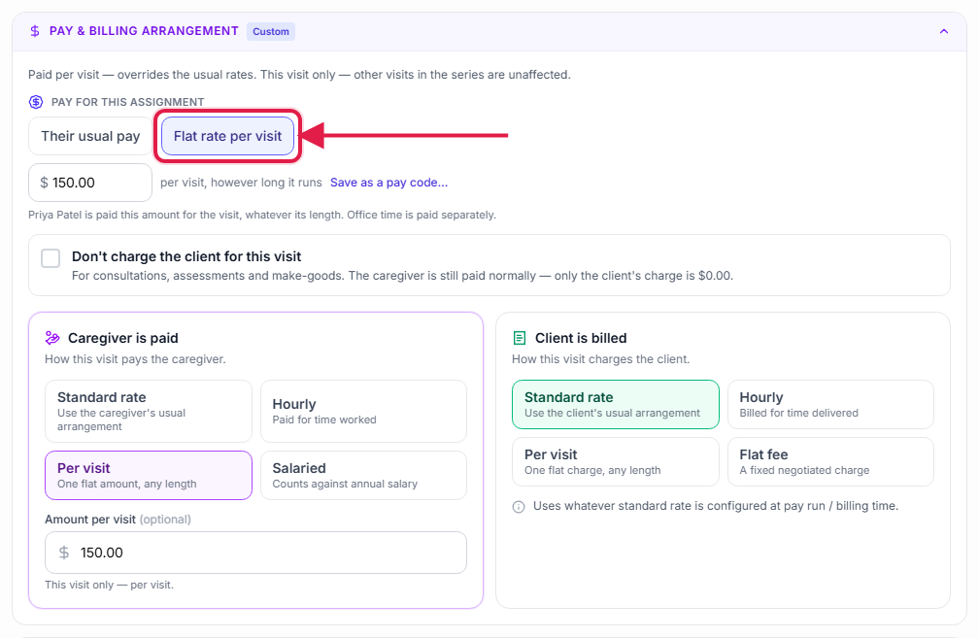The width and height of the screenshot is (979, 638).
Task: Click the Client is billed invoice icon
Action: tap(520, 338)
